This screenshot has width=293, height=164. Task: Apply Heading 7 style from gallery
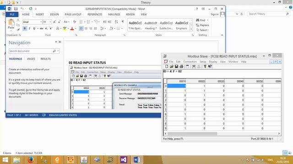tap(151, 26)
